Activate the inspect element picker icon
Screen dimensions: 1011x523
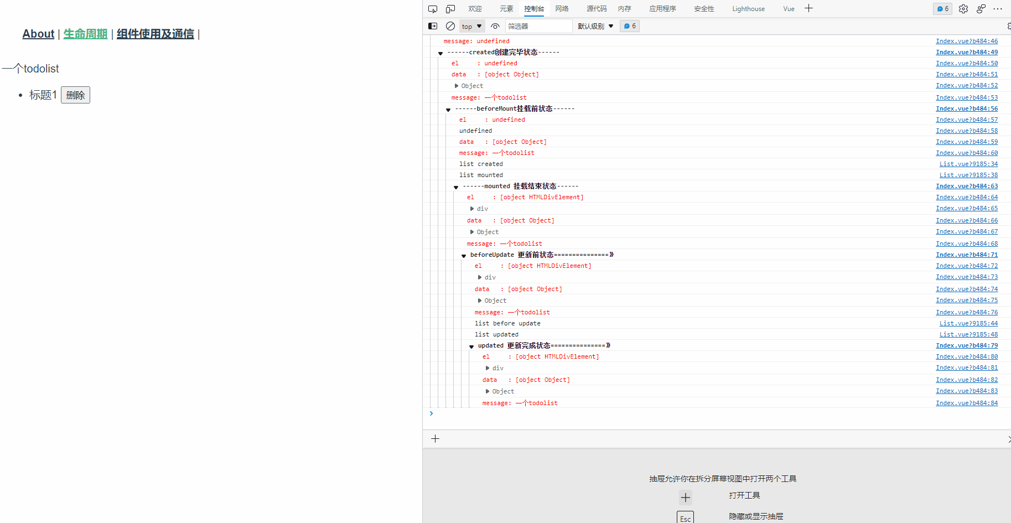[x=433, y=9]
